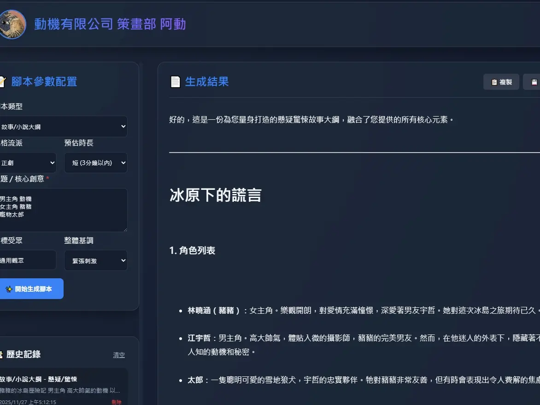Click the 複製 copy button
Viewport: 540px width, 405px height.
coord(501,82)
